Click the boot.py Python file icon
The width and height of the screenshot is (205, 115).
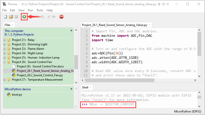tap(9, 94)
